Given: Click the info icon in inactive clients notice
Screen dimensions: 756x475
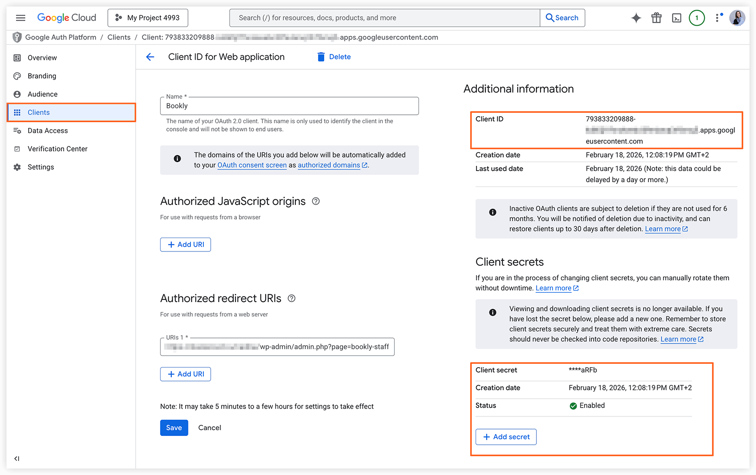Looking at the screenshot, I should (x=493, y=212).
